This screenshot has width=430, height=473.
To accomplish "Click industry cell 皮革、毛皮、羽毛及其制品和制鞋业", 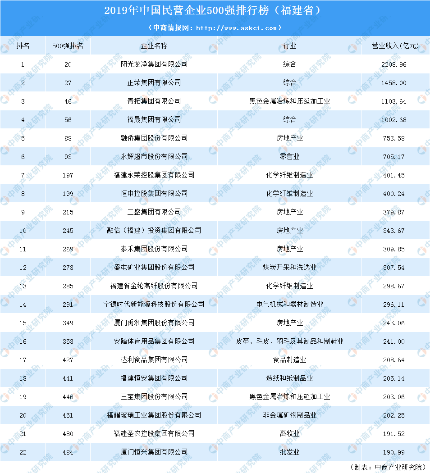I will (x=290, y=341).
